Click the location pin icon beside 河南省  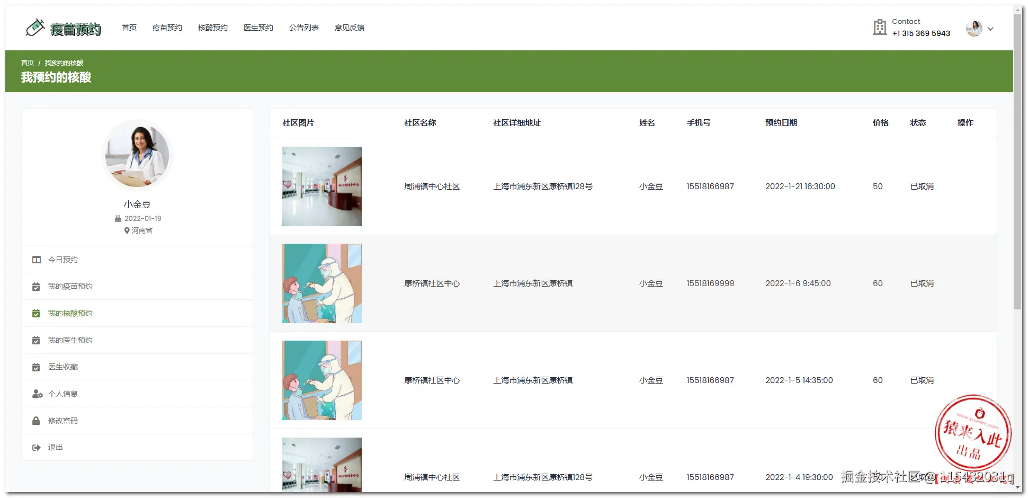tap(127, 230)
